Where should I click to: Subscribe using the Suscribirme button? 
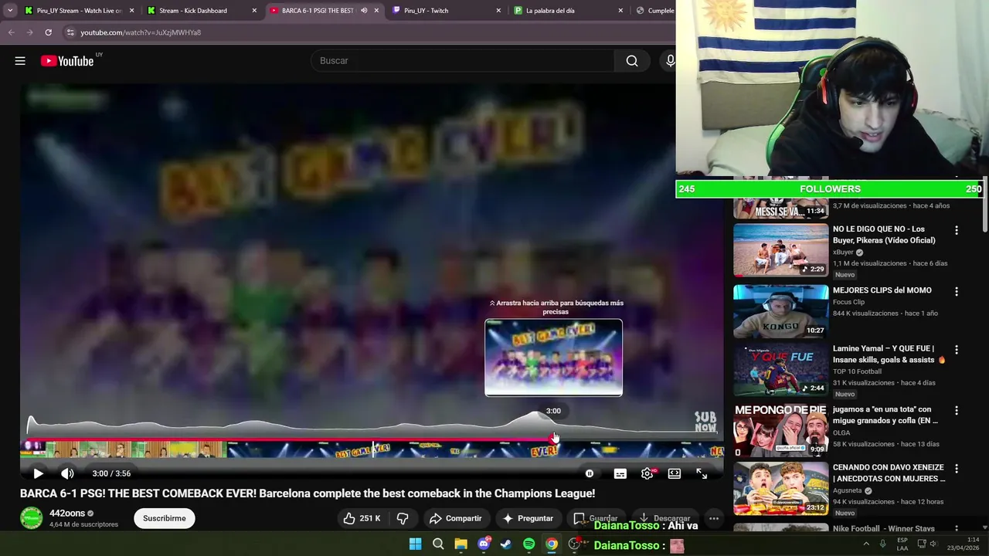[x=165, y=518]
